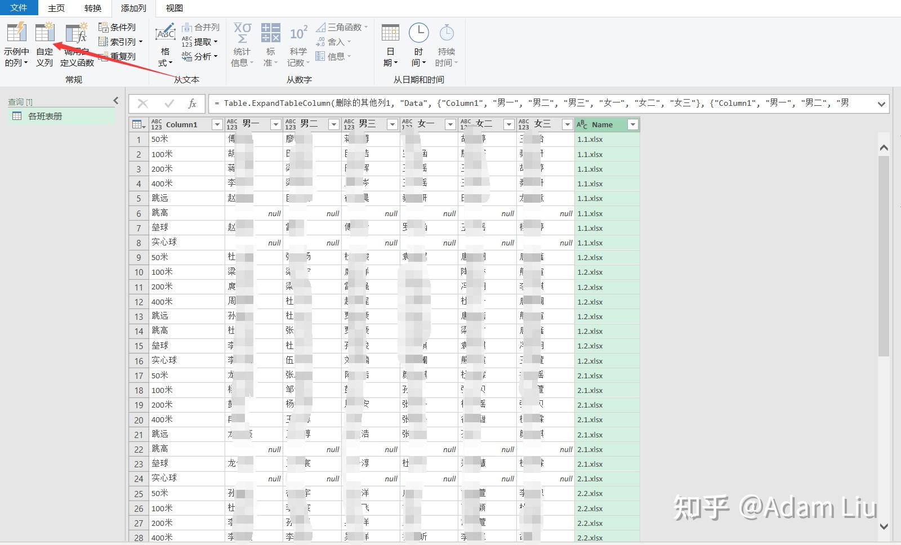Click the Time (时间) clock icon
901x545 pixels.
[x=418, y=33]
